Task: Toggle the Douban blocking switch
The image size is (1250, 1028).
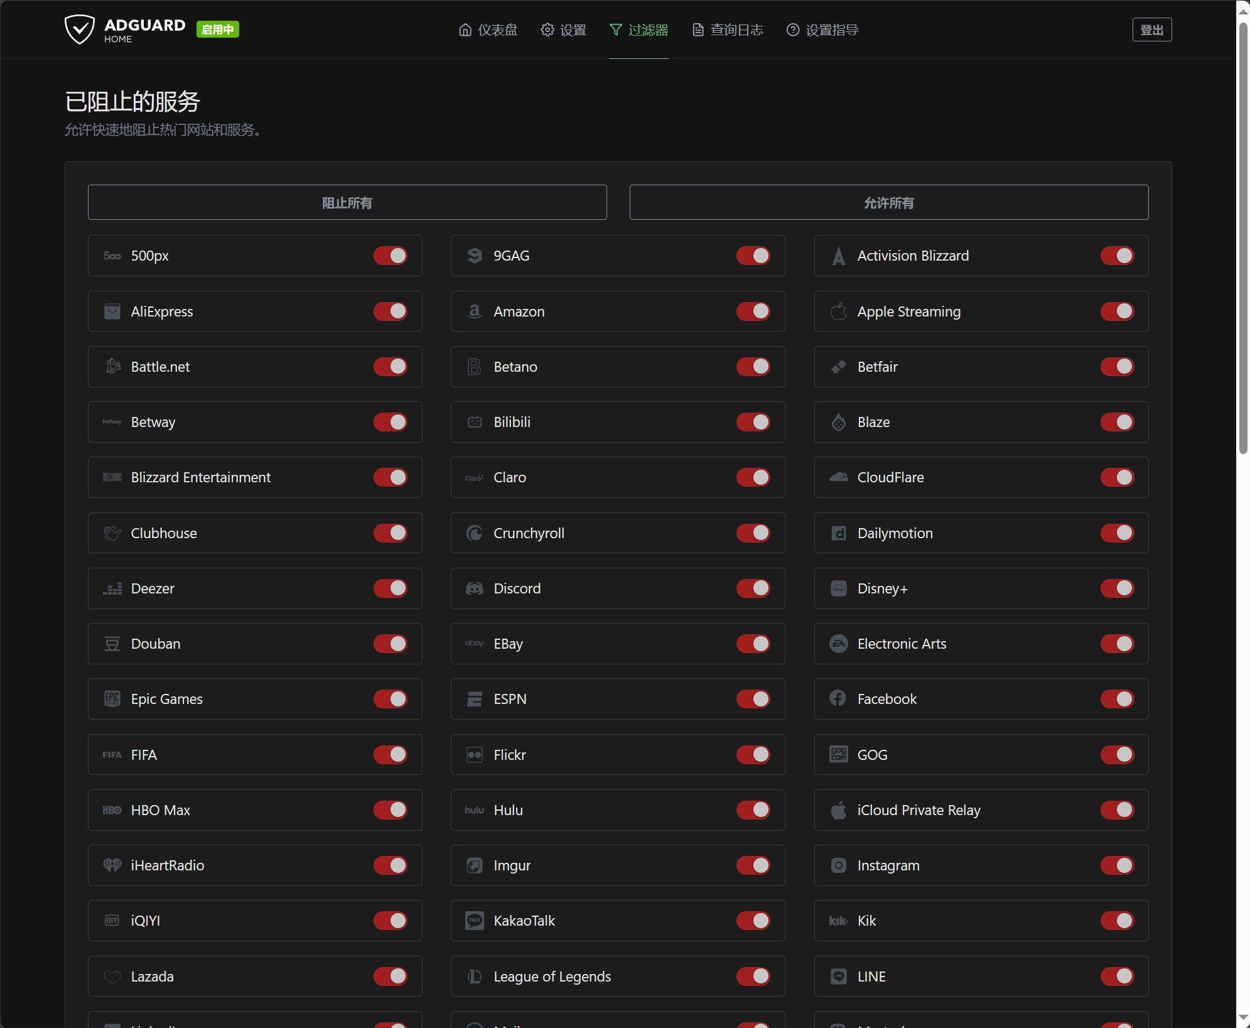Action: 391,644
